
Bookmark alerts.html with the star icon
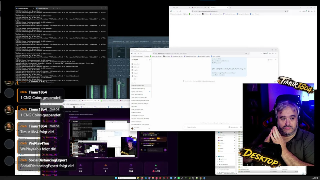tap(287, 11)
